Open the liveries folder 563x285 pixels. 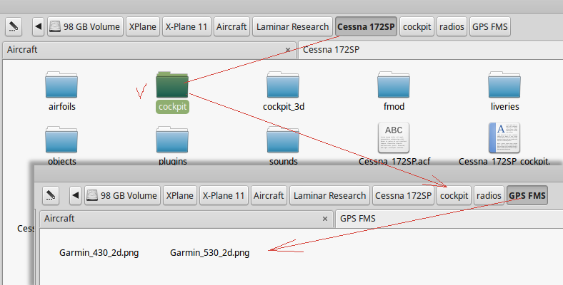click(505, 85)
